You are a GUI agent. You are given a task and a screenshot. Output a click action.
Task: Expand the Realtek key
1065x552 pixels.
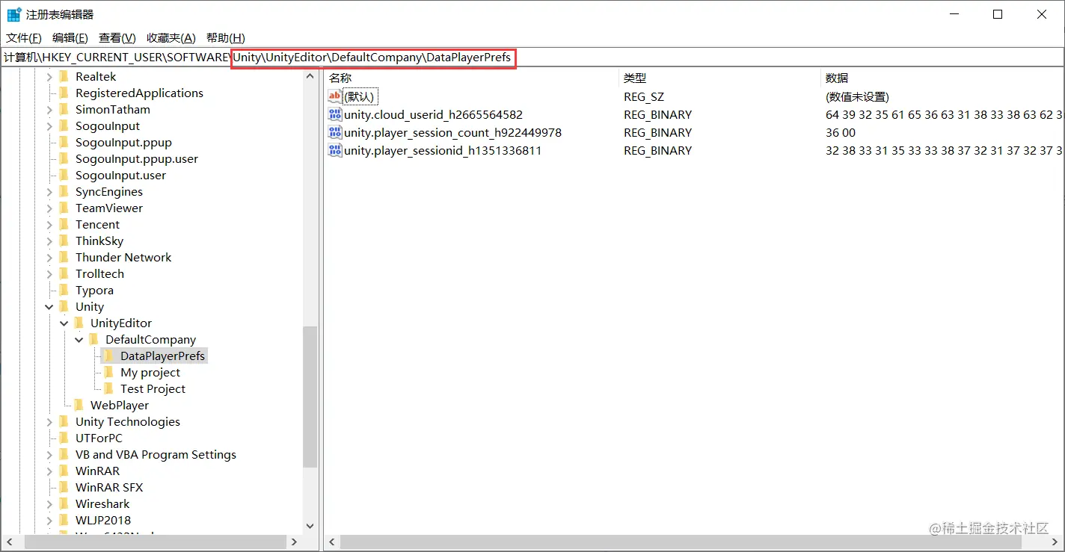tap(49, 77)
